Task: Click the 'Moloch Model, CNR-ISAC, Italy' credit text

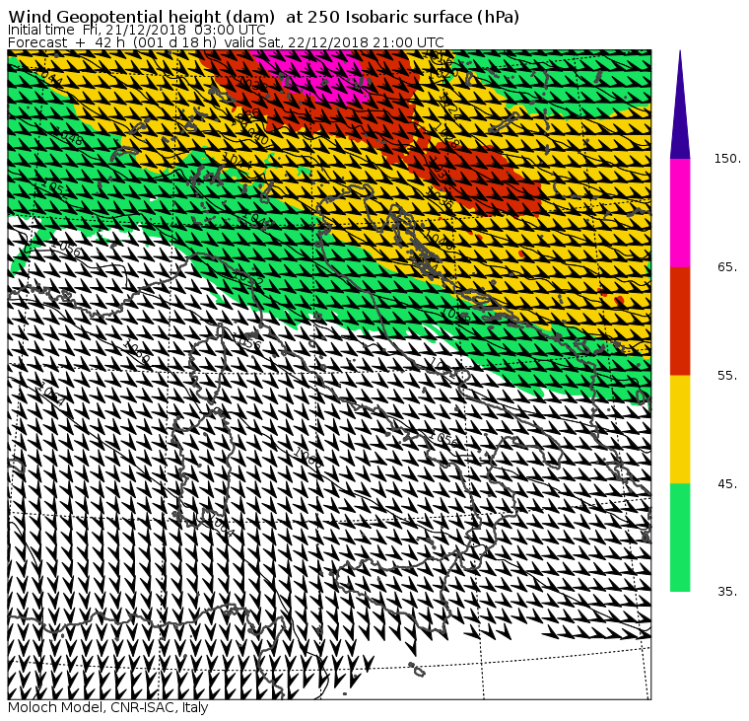Action: click(108, 707)
